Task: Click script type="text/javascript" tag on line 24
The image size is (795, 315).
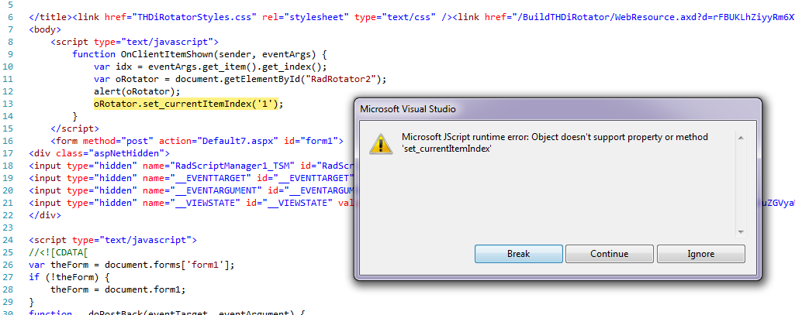Action: [112, 240]
